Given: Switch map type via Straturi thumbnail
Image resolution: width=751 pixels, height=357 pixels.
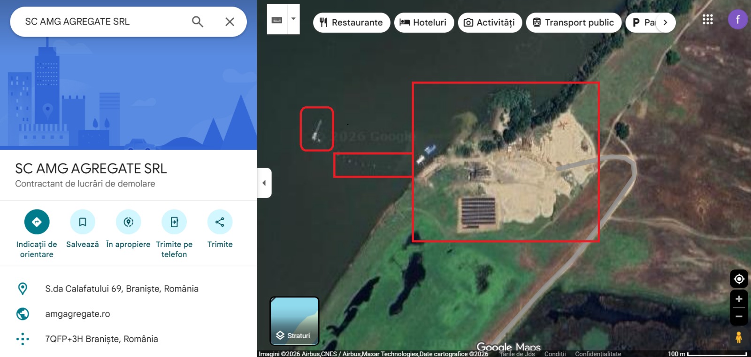Looking at the screenshot, I should [x=294, y=321].
